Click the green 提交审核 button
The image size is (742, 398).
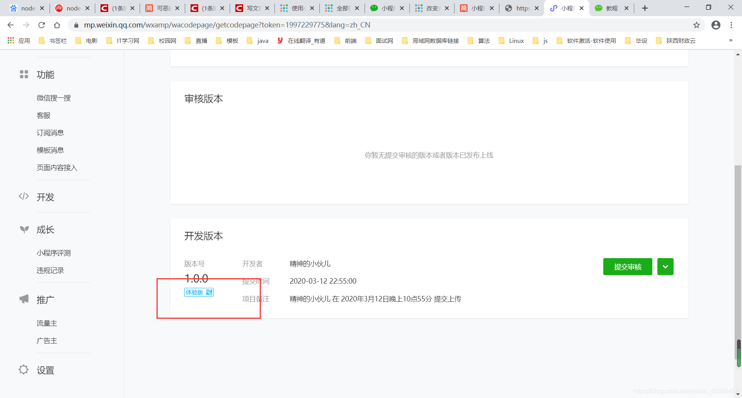click(x=627, y=267)
